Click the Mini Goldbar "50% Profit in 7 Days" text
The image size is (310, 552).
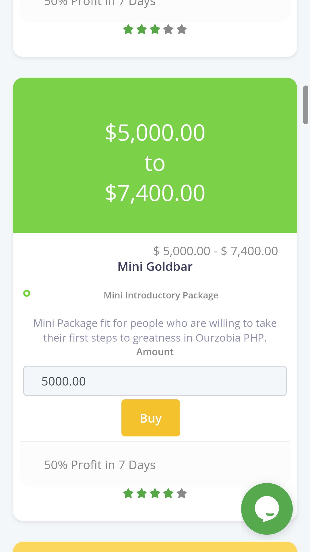tap(100, 465)
